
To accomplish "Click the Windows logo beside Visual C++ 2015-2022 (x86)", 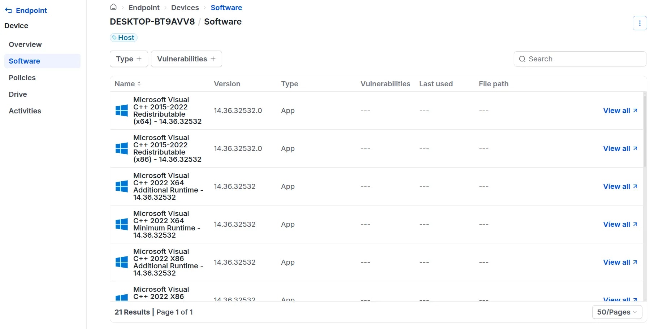I will click(x=121, y=148).
